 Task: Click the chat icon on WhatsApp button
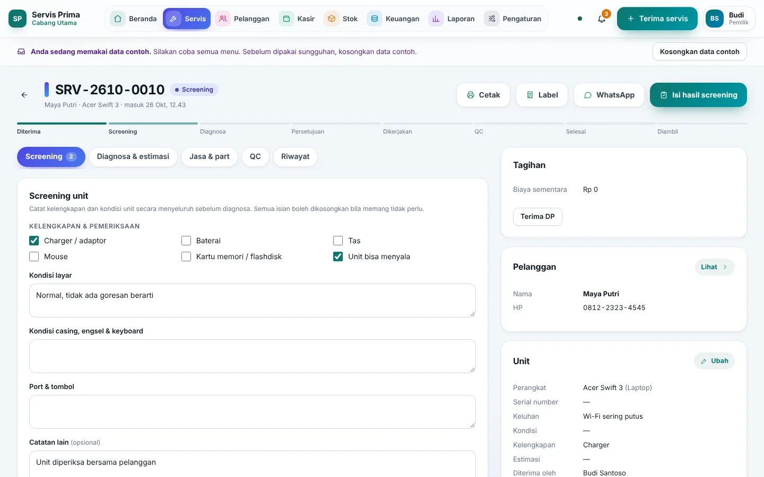588,95
